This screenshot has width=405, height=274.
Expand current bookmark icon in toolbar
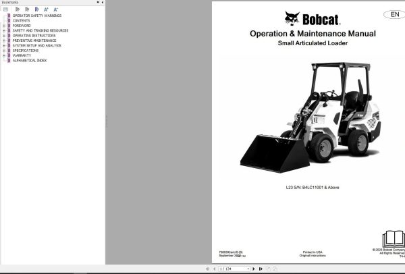18,9
